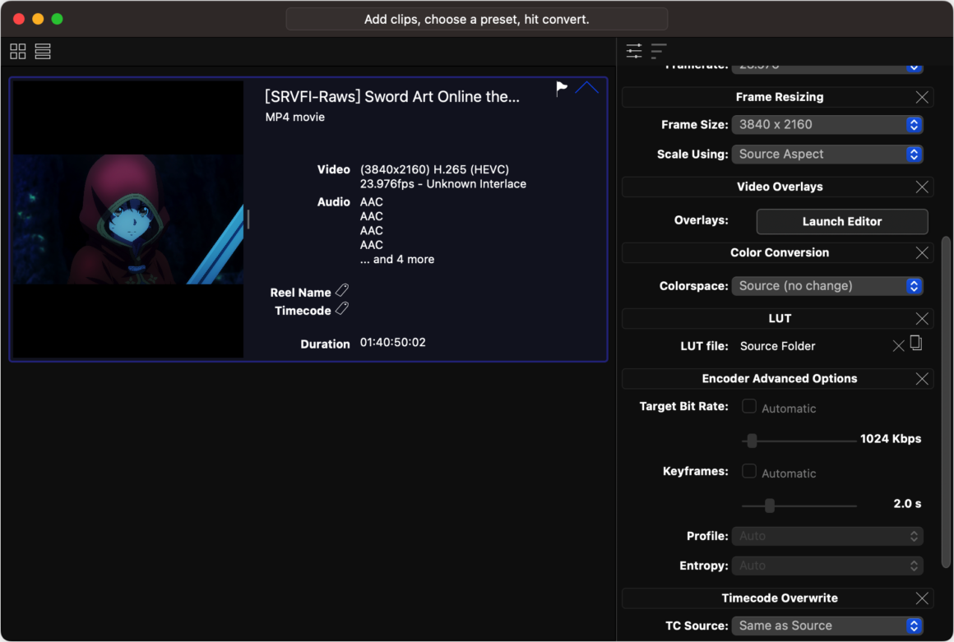This screenshot has height=642, width=954.
Task: Show the sorted-lines summary panel icon
Action: (659, 50)
